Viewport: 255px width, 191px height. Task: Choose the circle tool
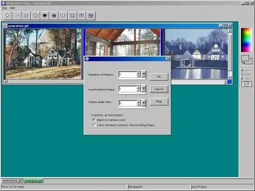35,16
